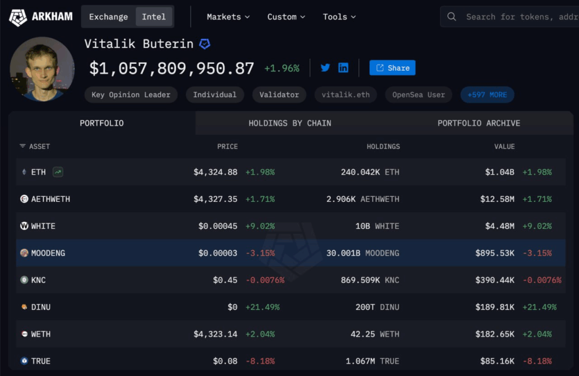Click the search magnifier icon

(451, 16)
